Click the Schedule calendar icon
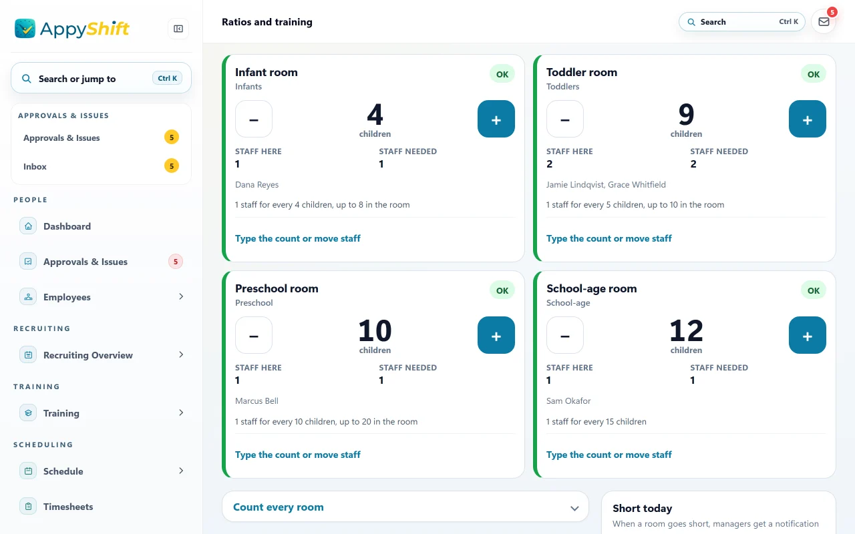The width and height of the screenshot is (855, 534). click(x=28, y=471)
